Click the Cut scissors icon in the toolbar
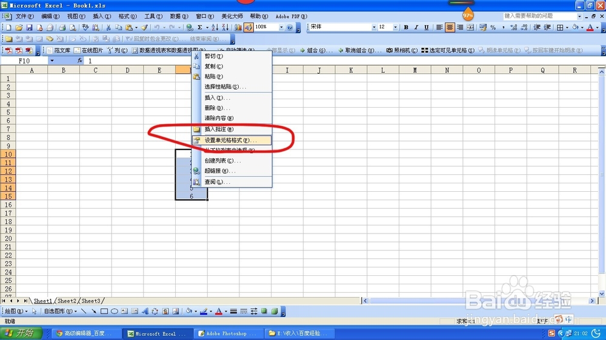The image size is (606, 340). pyautogui.click(x=108, y=27)
